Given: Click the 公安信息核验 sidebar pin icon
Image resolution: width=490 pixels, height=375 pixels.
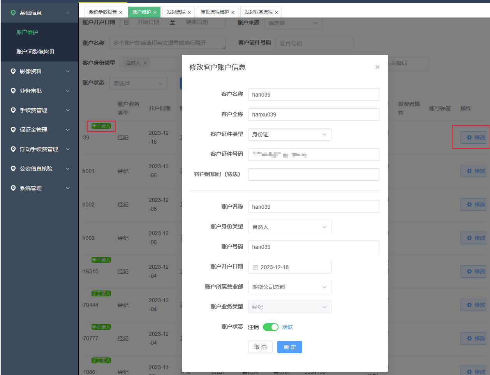Looking at the screenshot, I should click(x=13, y=169).
